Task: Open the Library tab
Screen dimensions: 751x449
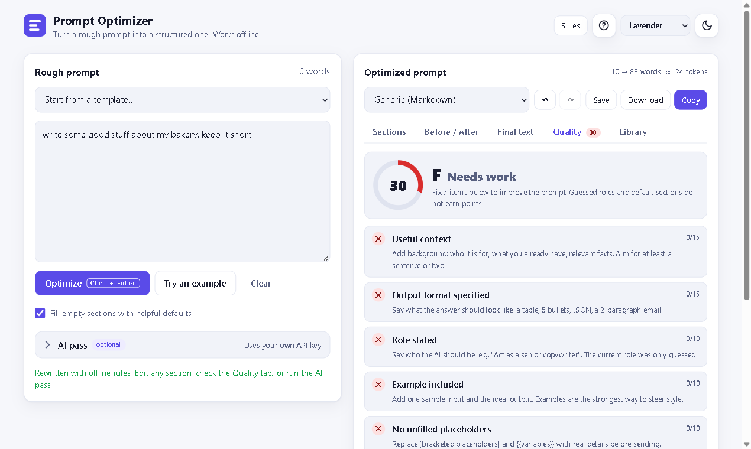Action: coord(633,132)
